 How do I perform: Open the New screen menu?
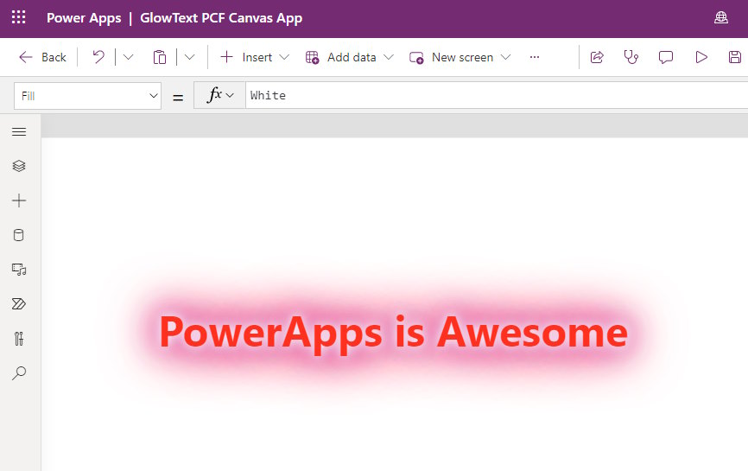point(460,57)
